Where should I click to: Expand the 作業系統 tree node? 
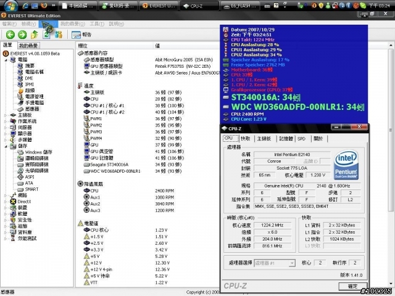click(6, 121)
